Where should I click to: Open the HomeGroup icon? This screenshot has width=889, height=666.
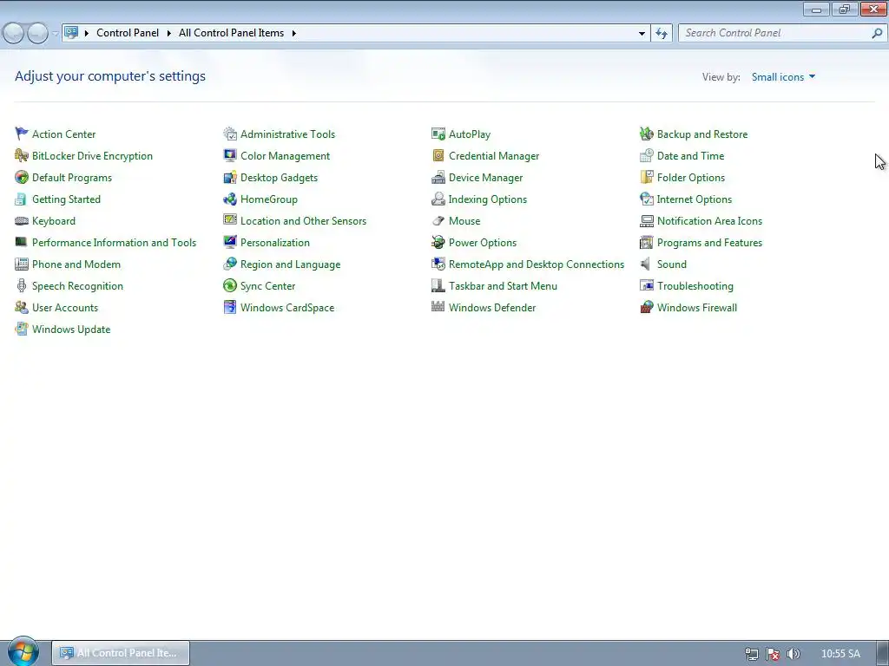229,199
